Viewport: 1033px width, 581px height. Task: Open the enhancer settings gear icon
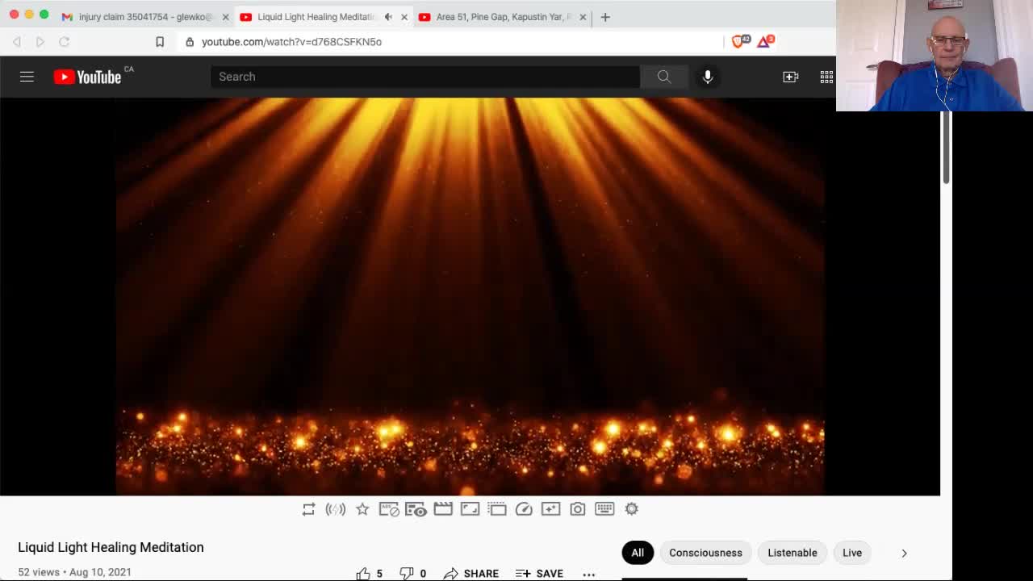point(632,509)
